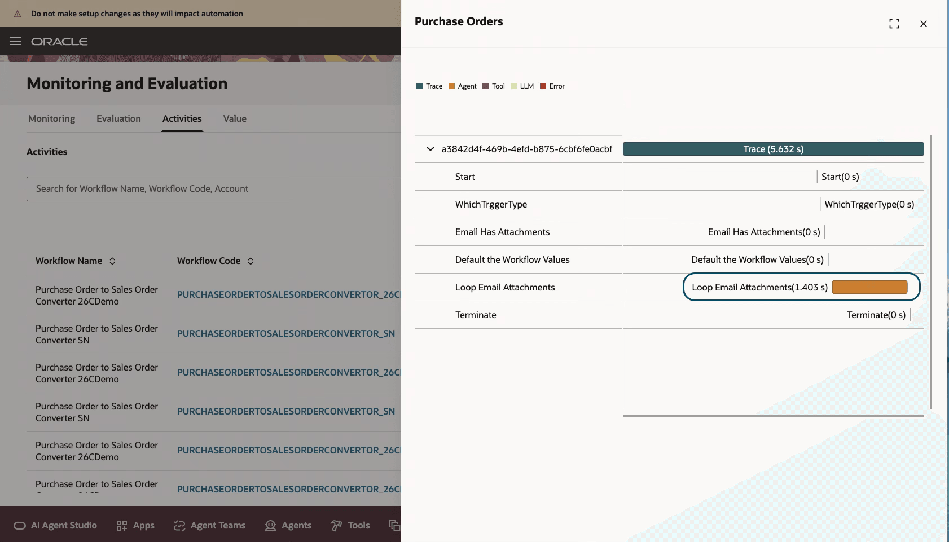Select the WhichTrggerType tree row
Image resolution: width=949 pixels, height=542 pixels.
518,204
